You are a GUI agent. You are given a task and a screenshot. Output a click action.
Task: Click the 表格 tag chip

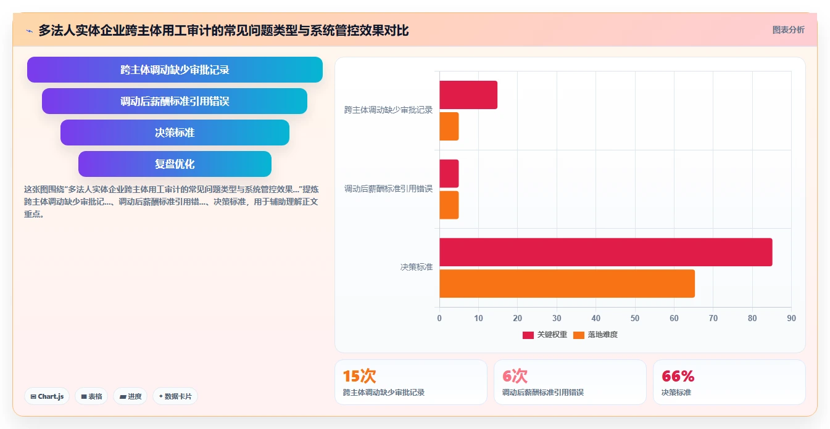91,396
